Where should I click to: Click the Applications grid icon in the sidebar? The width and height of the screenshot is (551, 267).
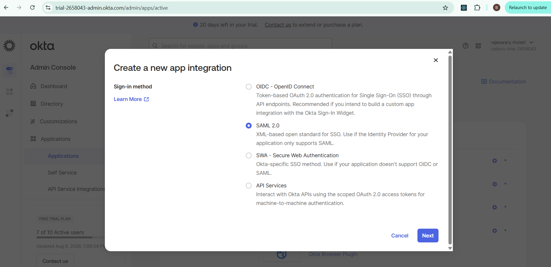[x=33, y=139]
